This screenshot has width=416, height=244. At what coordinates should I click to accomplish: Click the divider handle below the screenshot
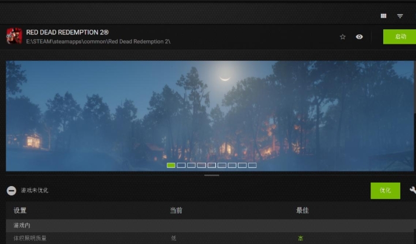tap(211, 175)
